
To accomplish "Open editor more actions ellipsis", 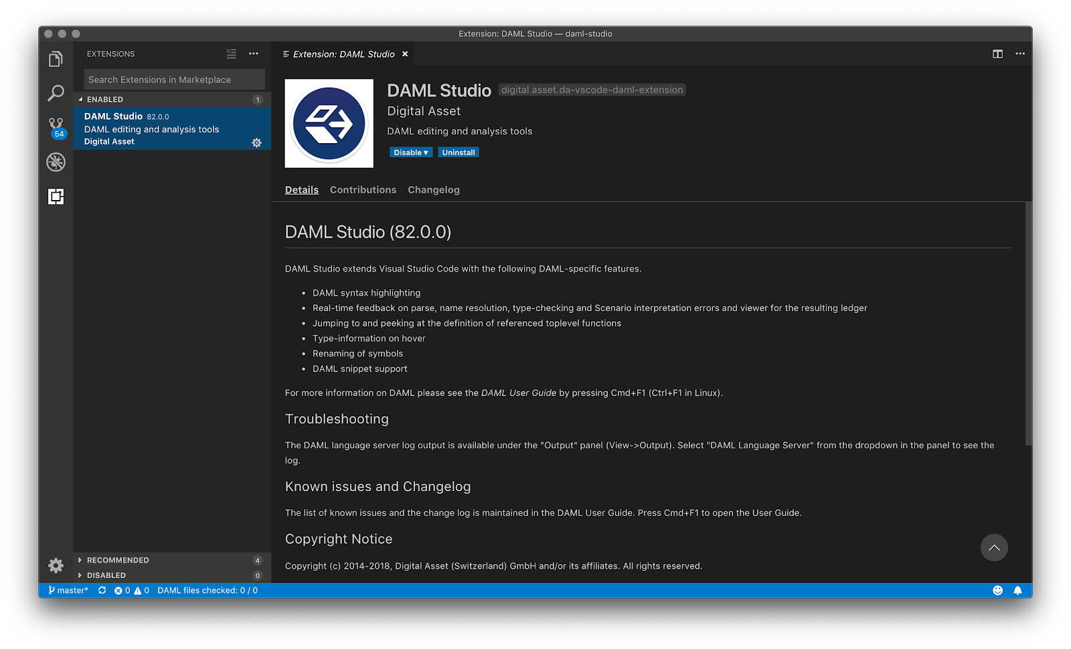I will click(1019, 54).
